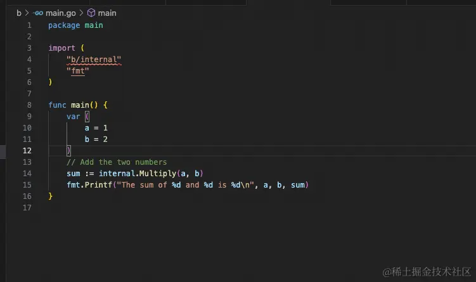This screenshot has width=476, height=282.
Task: Click 'internal.Multiply' call on line 14
Action: [138, 174]
